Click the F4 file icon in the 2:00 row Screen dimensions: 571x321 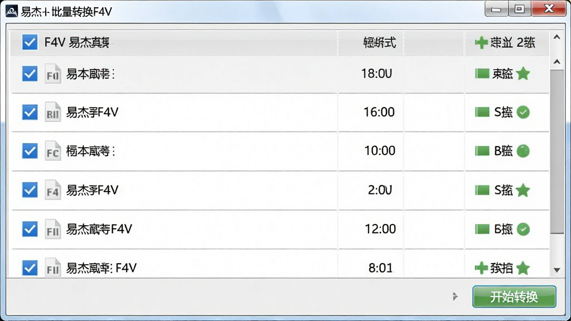click(53, 190)
